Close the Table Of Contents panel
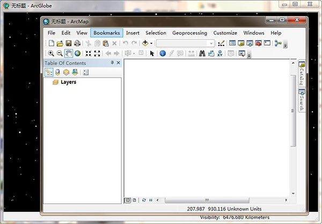This screenshot has height=224, width=322. click(118, 63)
